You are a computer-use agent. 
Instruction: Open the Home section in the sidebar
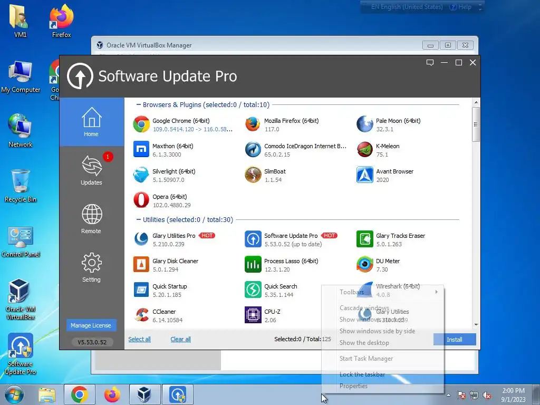tap(92, 122)
